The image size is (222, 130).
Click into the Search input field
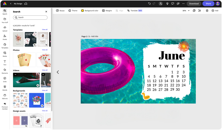tap(30, 17)
